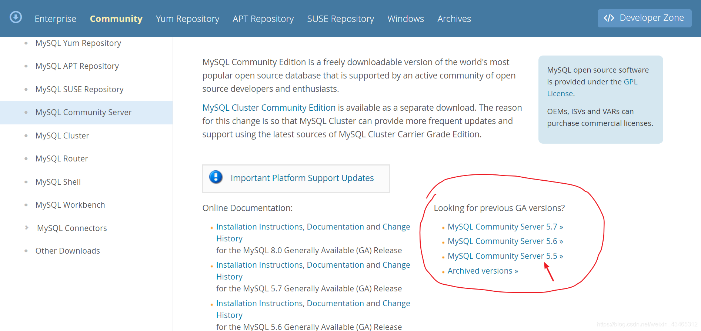Open the Enterprise tab
Screen dimensions: 701x331
coord(55,19)
